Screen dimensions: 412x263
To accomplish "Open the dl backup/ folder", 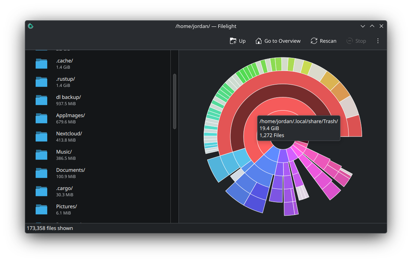I will point(68,97).
